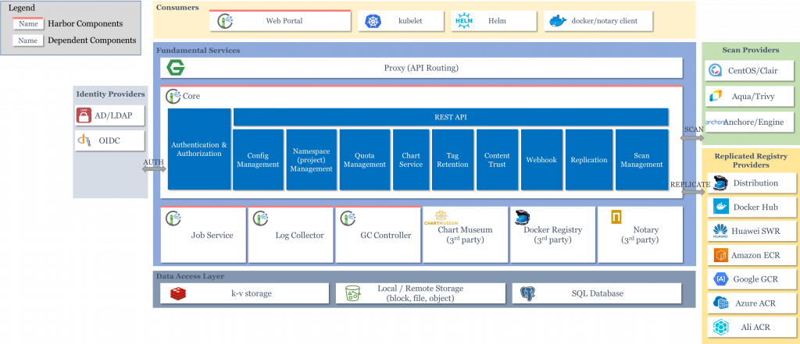Select the REST API bar

(x=451, y=117)
